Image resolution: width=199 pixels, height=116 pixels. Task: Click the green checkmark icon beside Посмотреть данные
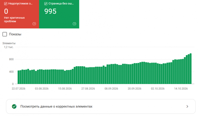14,106
